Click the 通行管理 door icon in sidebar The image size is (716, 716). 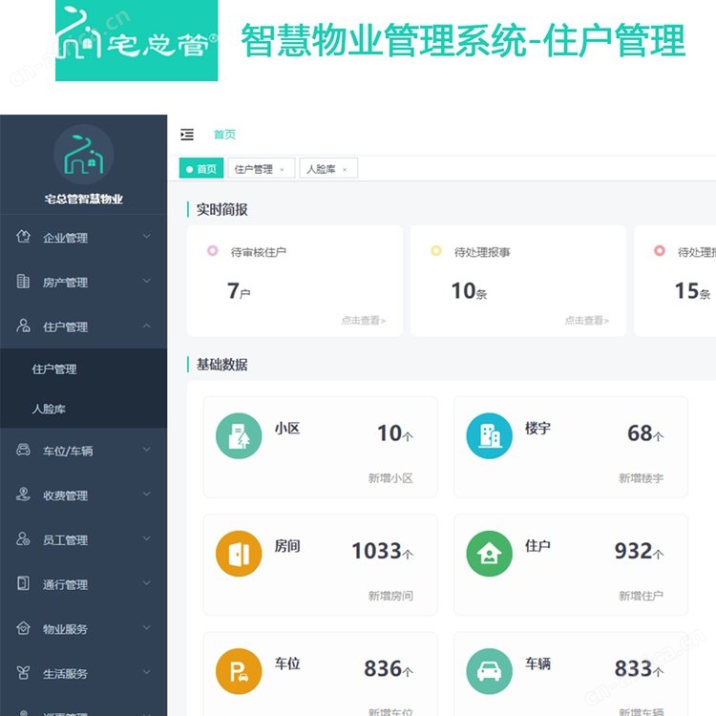[x=23, y=583]
